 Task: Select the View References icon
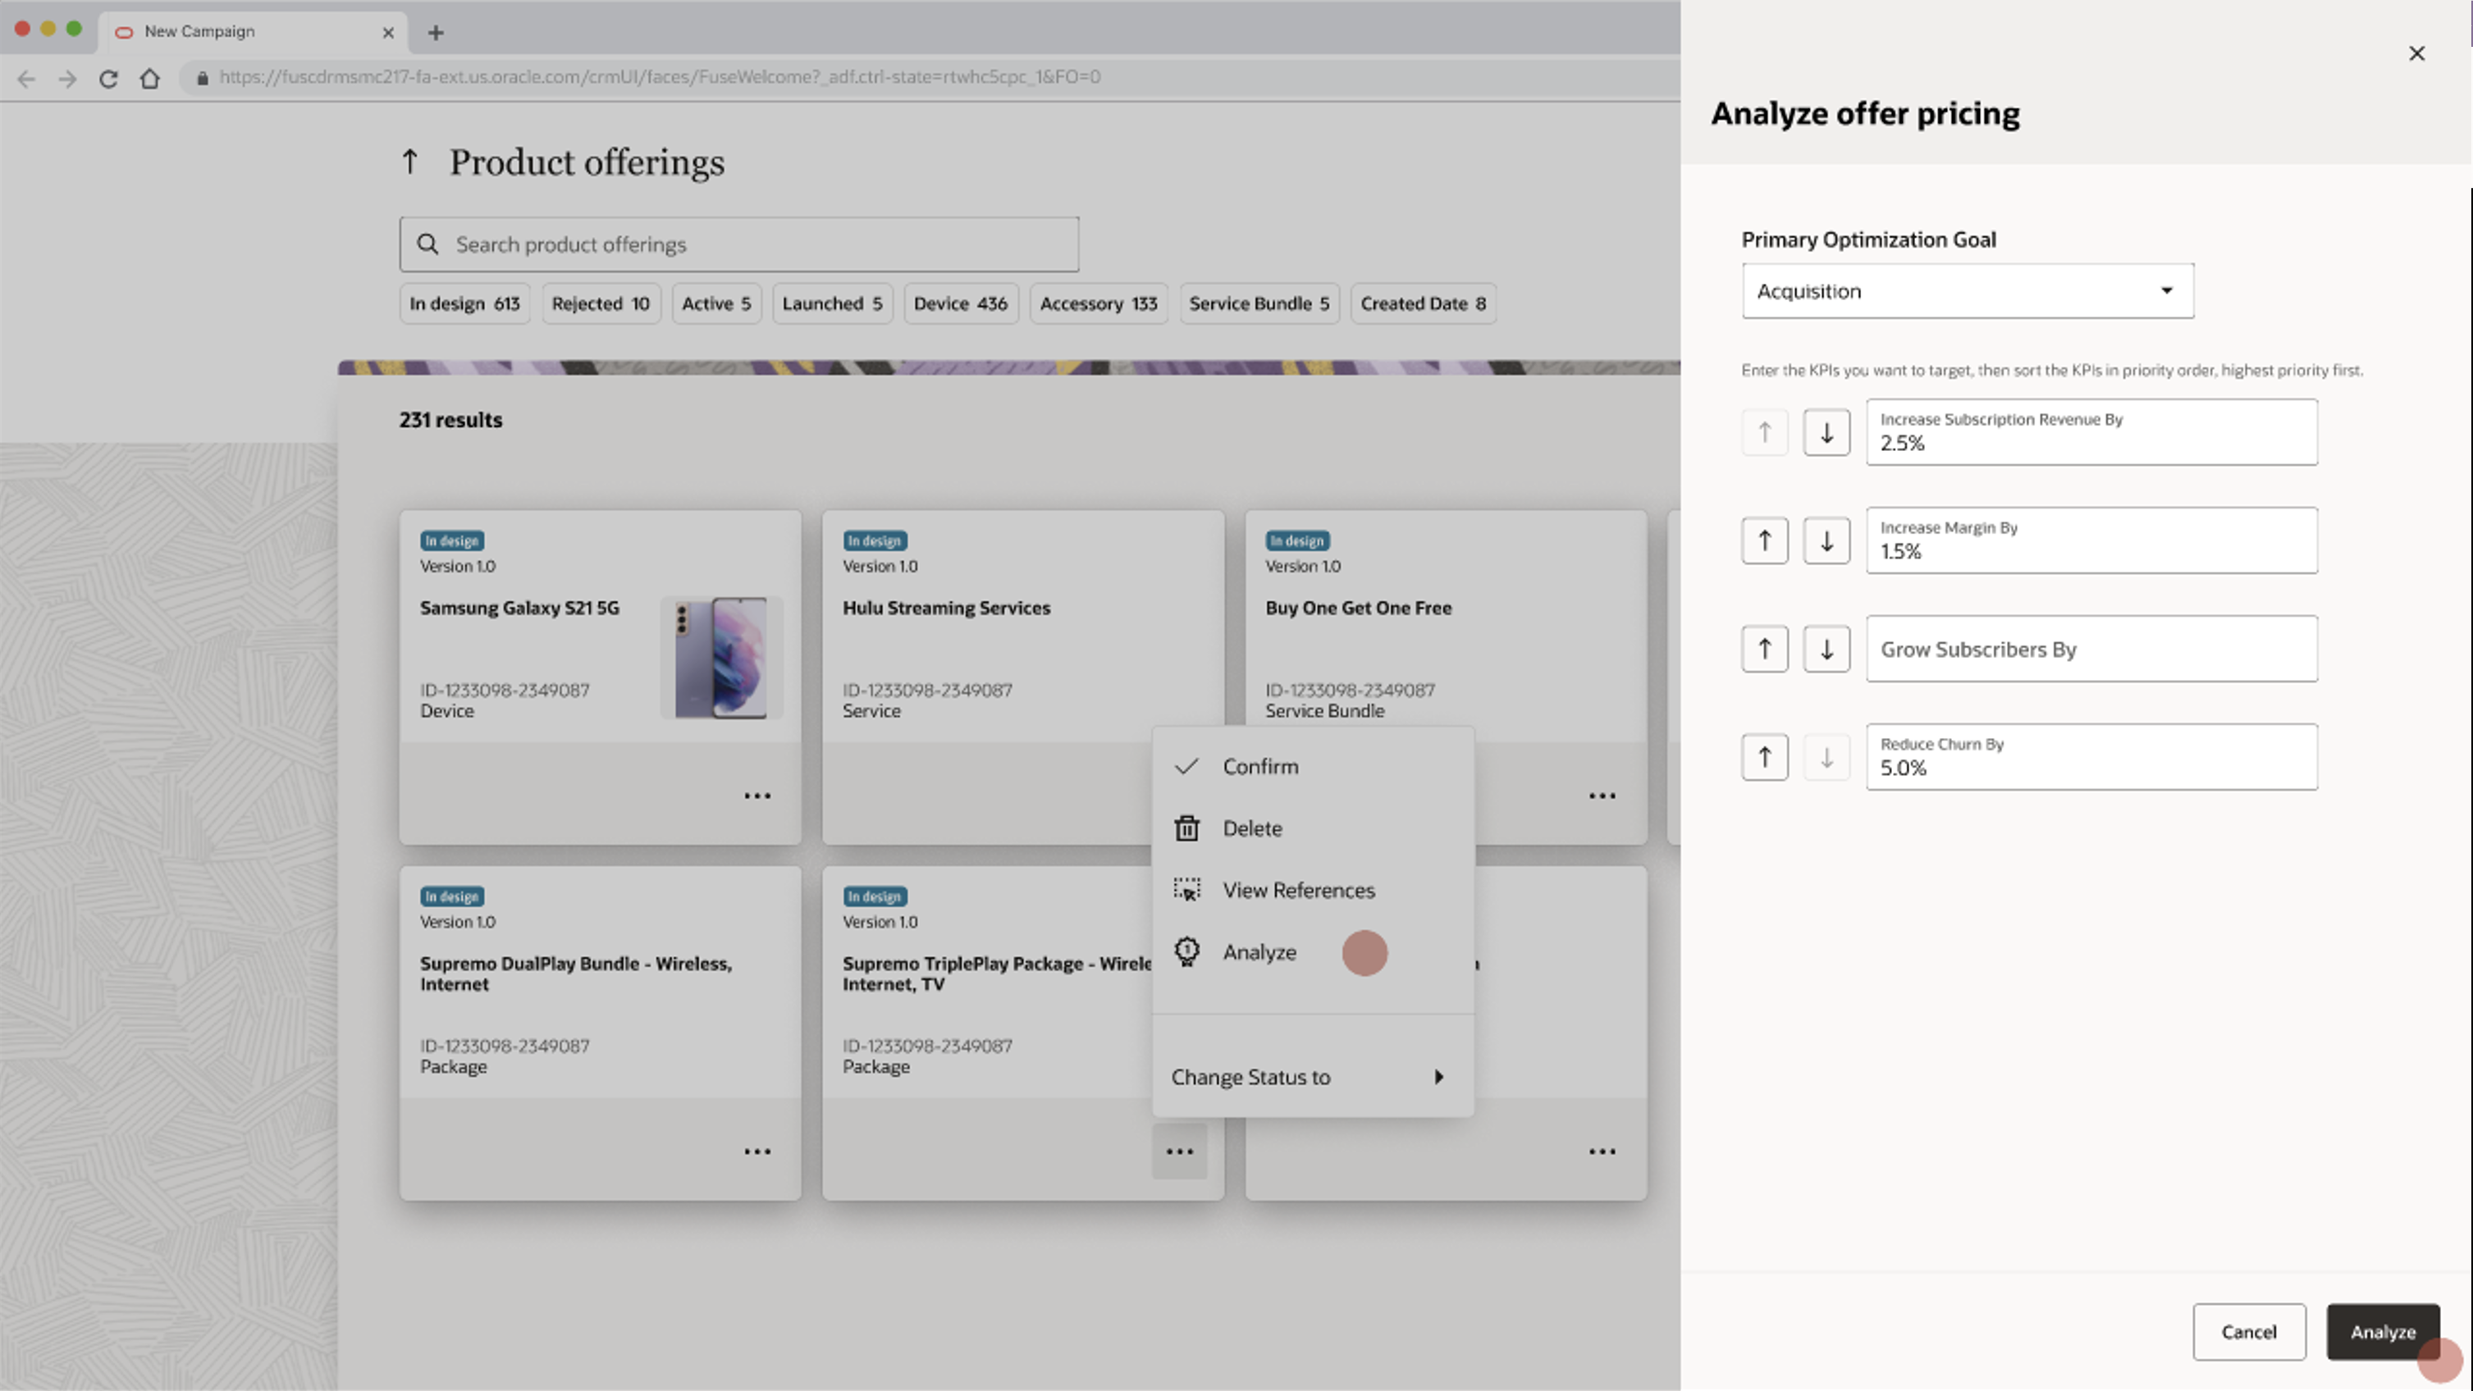pyautogui.click(x=1186, y=889)
